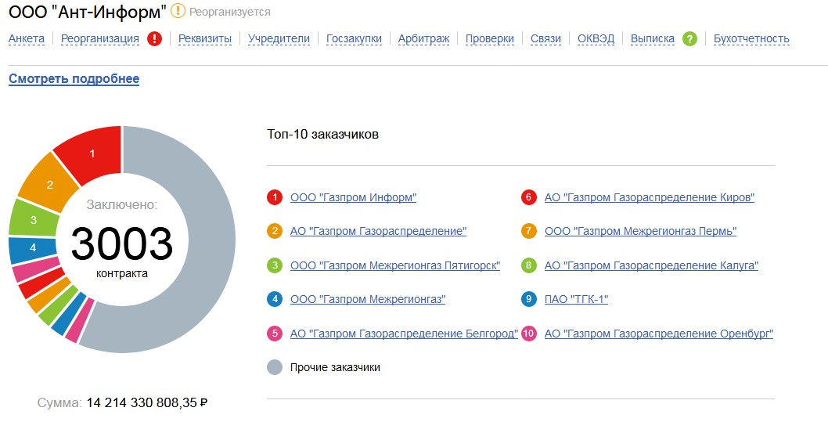The width and height of the screenshot is (828, 422).
Task: Select the ОКВЭД tab
Action: coord(596,38)
